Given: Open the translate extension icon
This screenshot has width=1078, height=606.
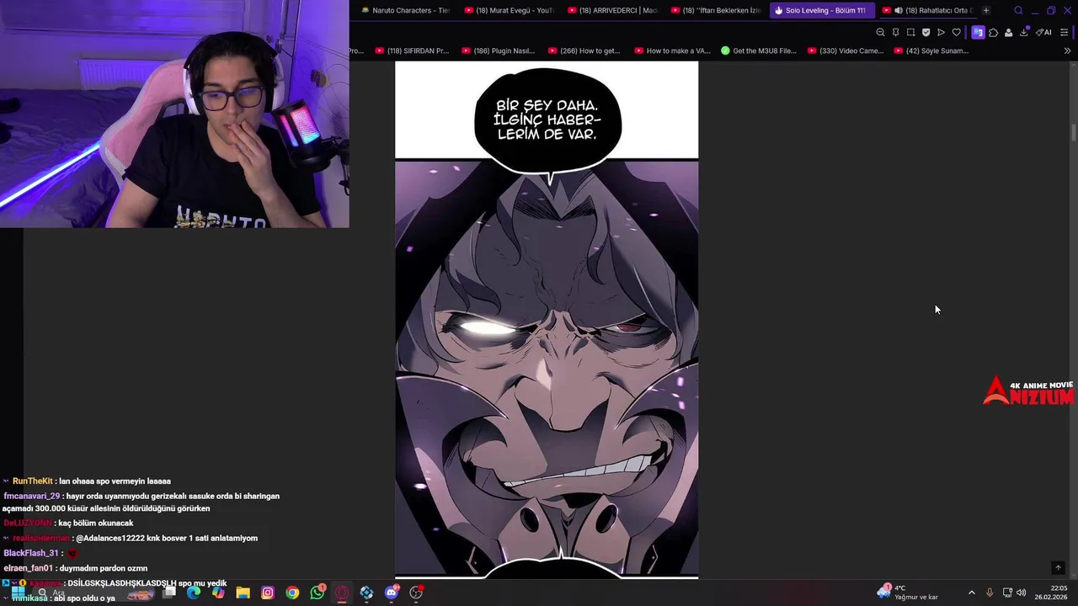Looking at the screenshot, I should (x=978, y=32).
